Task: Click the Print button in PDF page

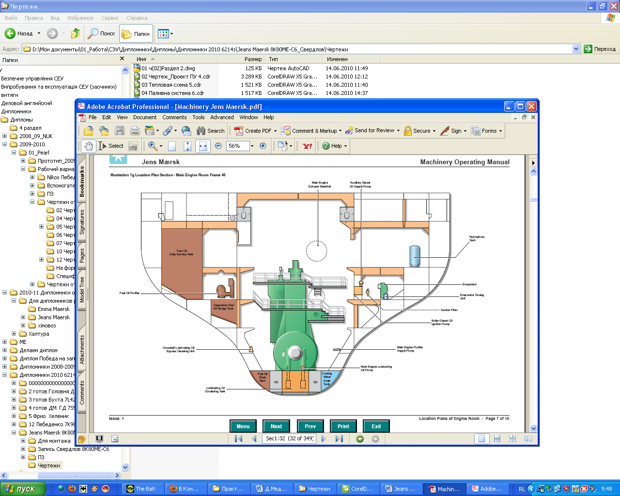Action: pos(343,426)
